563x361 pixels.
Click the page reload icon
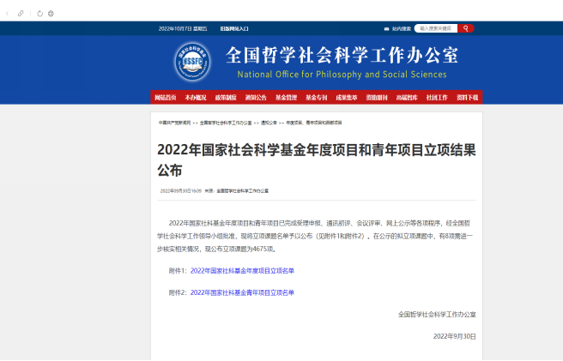pos(39,14)
